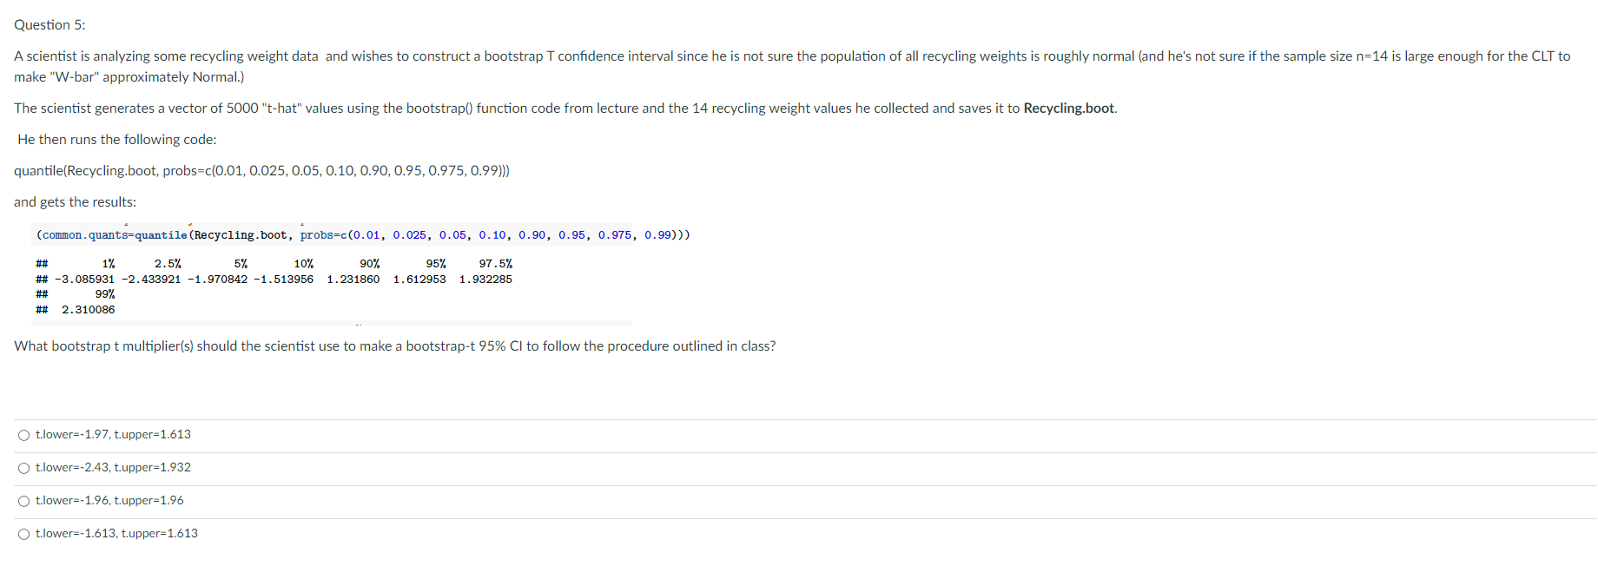Click the 97.5% quantile column header
Image resolution: width=1598 pixels, height=566 pixels.
point(497,263)
